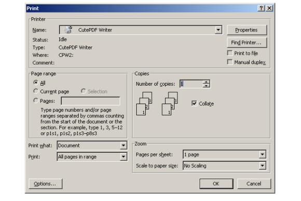Screen dimensions: 301x201
Task: Select the Current page radio button
Action: click(36, 91)
